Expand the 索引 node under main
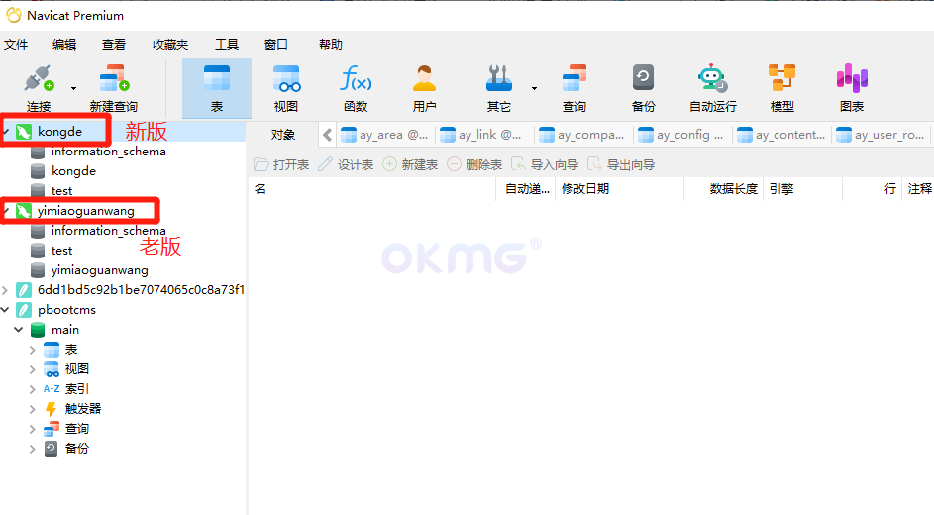 coord(32,389)
